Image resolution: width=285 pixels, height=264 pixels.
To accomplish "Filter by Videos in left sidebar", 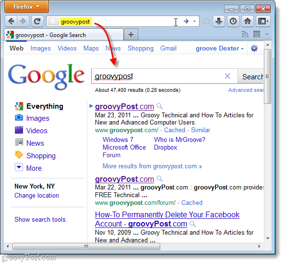I will (37, 131).
